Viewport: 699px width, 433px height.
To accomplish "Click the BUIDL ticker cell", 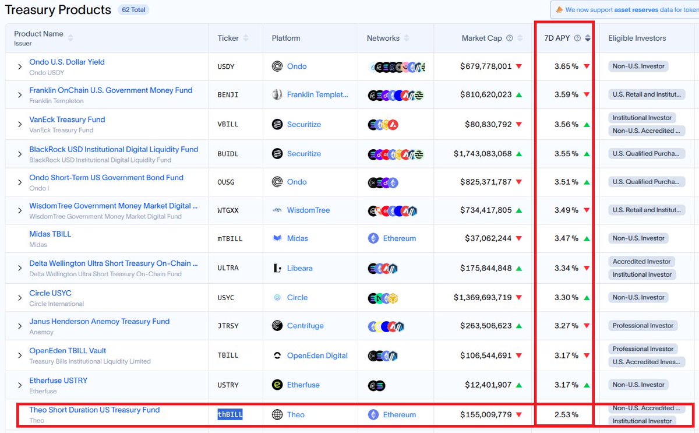I will point(228,154).
